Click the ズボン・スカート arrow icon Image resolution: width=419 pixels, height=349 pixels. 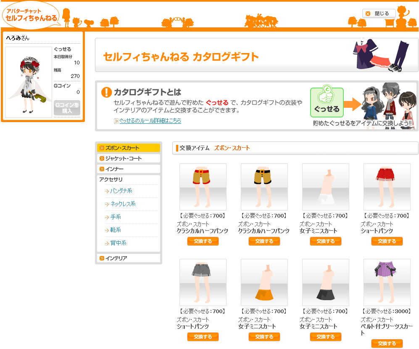pos(102,148)
